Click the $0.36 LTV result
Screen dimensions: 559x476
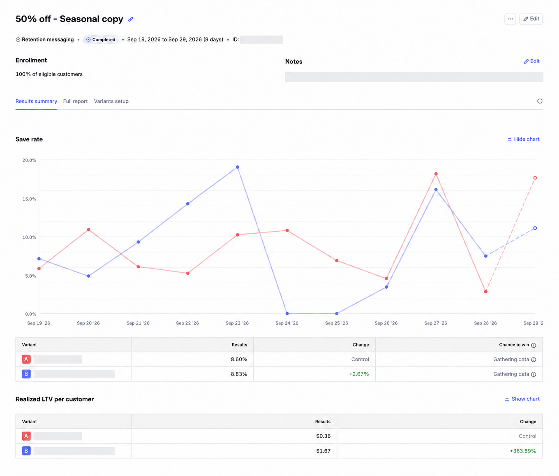click(x=323, y=436)
